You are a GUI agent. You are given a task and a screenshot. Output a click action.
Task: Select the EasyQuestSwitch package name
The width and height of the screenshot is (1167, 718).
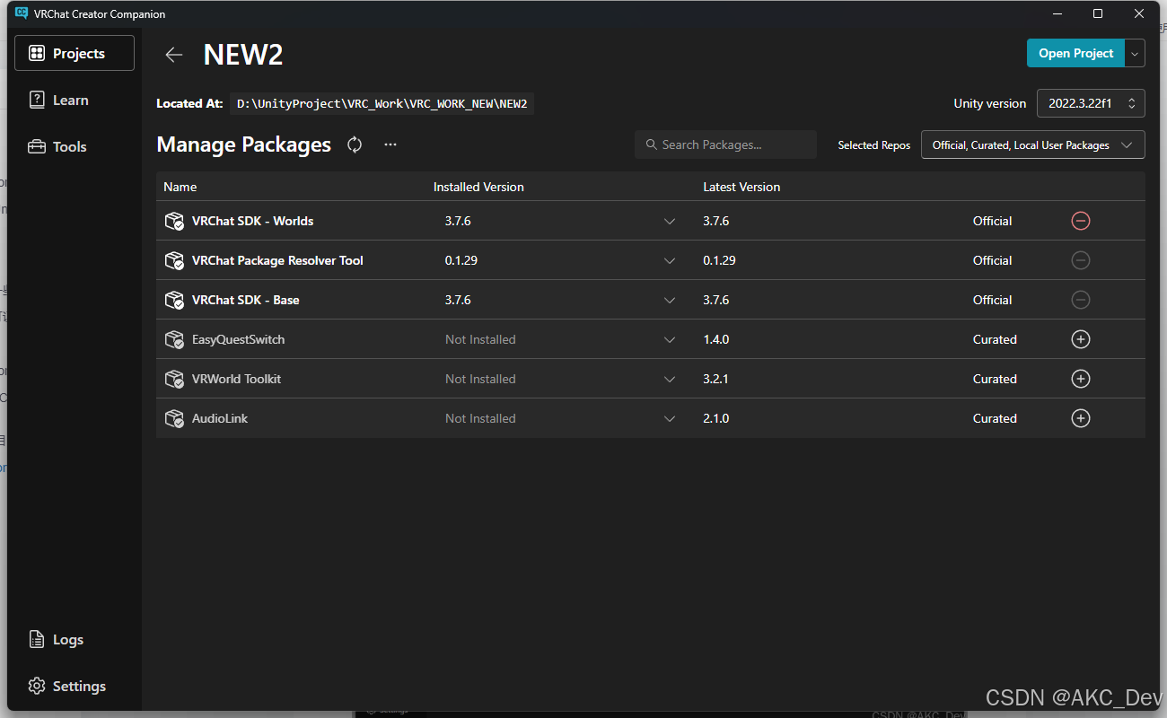[238, 339]
